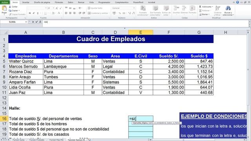Click the text orientation icon
This screenshot has height=141, width=251.
(80, 8)
